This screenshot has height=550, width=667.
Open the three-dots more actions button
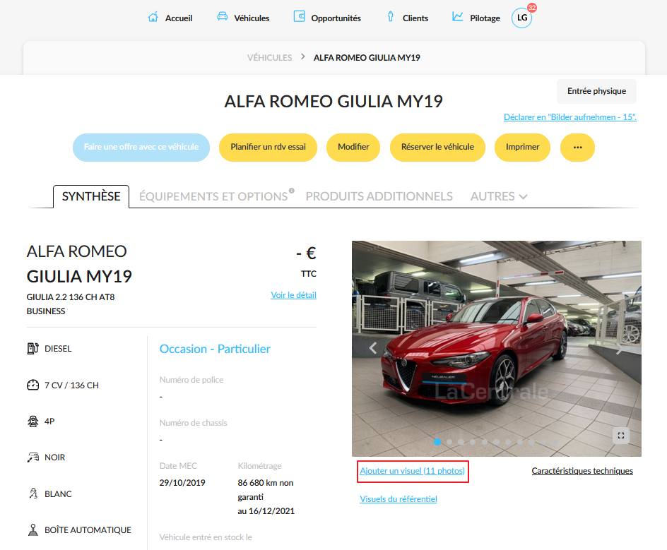577,148
